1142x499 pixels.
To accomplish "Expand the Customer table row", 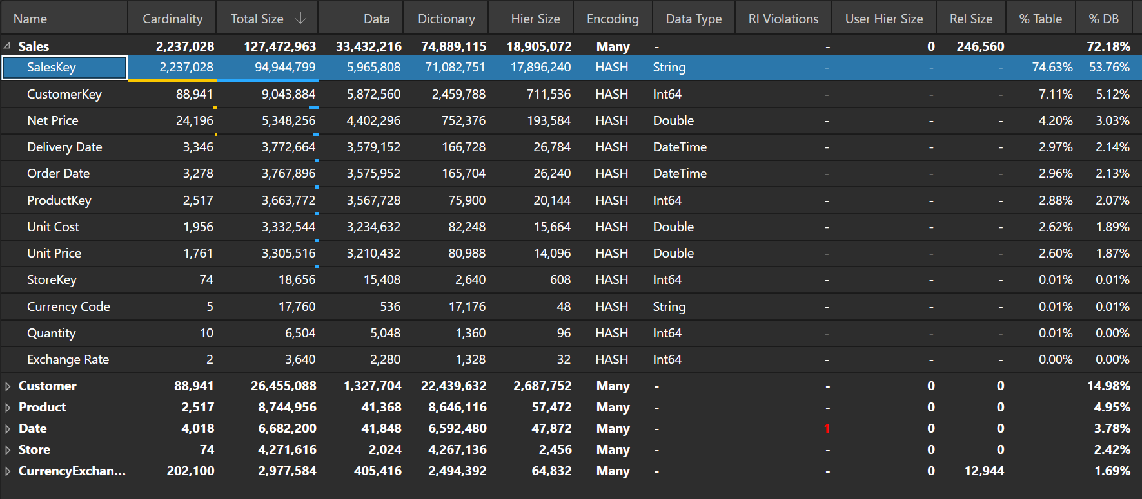I will [x=8, y=386].
